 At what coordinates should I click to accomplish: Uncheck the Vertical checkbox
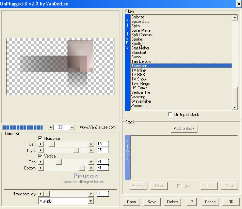point(40,156)
